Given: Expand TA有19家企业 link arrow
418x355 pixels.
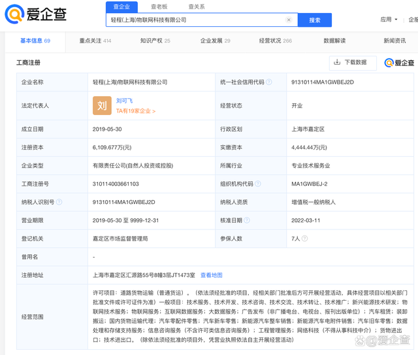Looking at the screenshot, I should tap(154, 111).
